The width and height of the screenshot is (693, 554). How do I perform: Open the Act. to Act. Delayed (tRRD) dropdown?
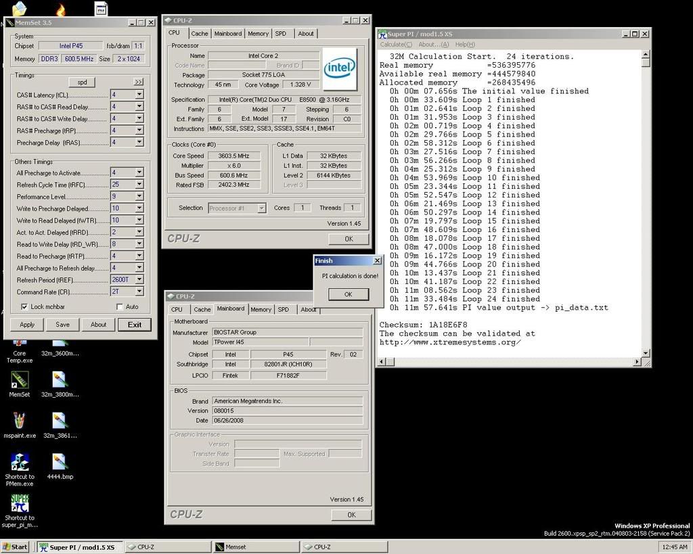pos(139,232)
